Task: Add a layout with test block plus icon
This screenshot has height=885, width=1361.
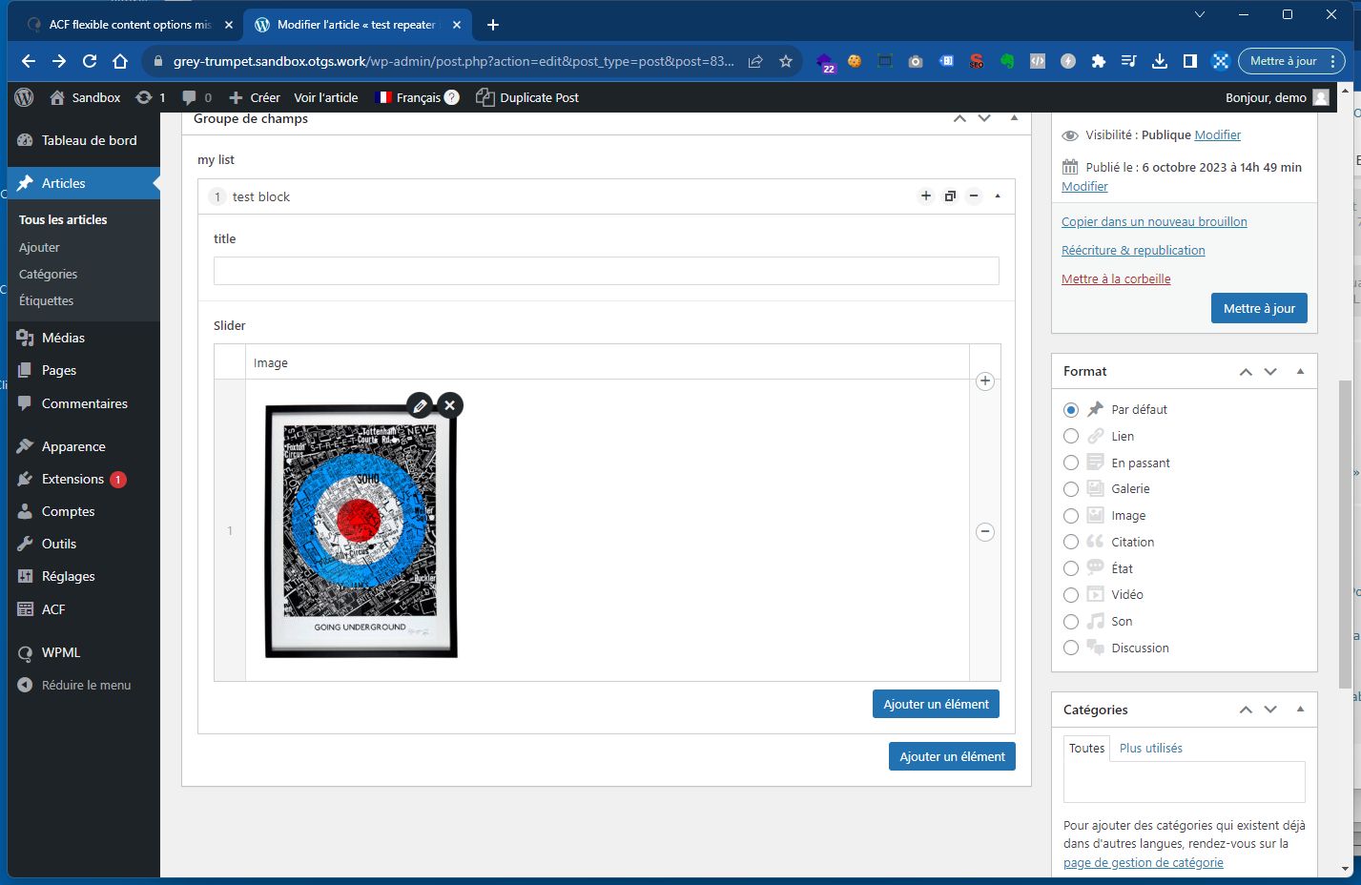Action: click(925, 196)
